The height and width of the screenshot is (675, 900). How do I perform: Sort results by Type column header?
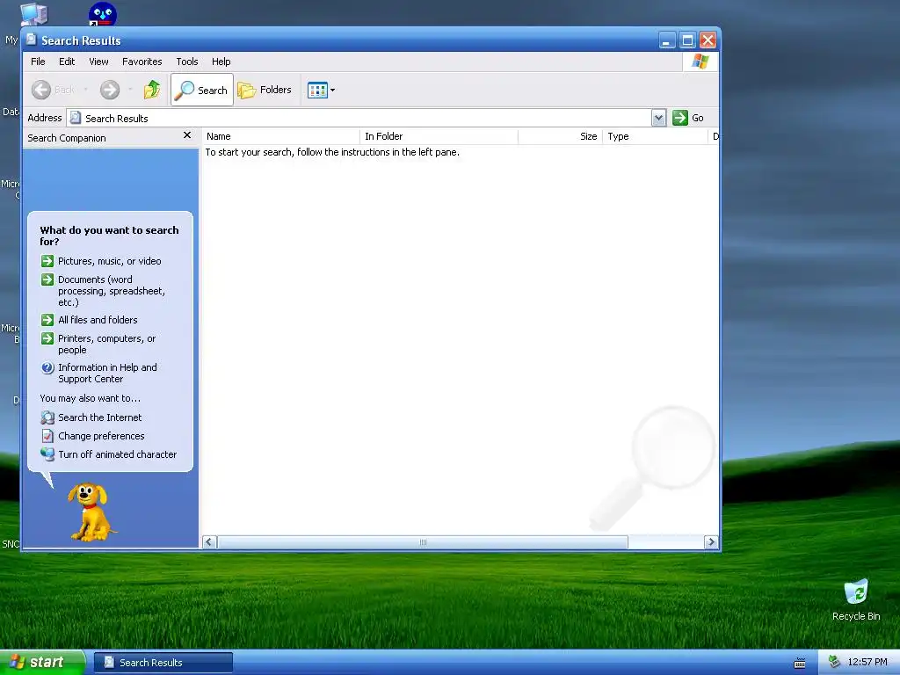[655, 136]
